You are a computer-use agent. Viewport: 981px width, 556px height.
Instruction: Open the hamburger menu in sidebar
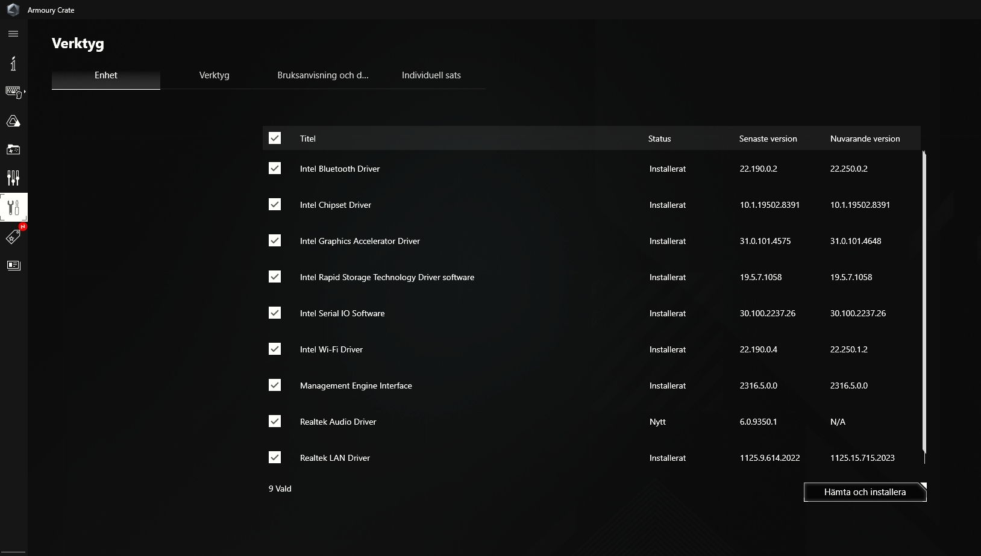(x=13, y=34)
